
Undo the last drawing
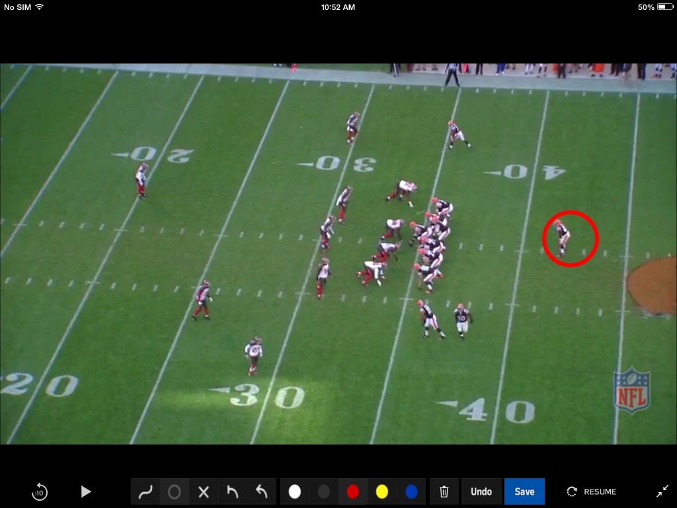pos(481,491)
